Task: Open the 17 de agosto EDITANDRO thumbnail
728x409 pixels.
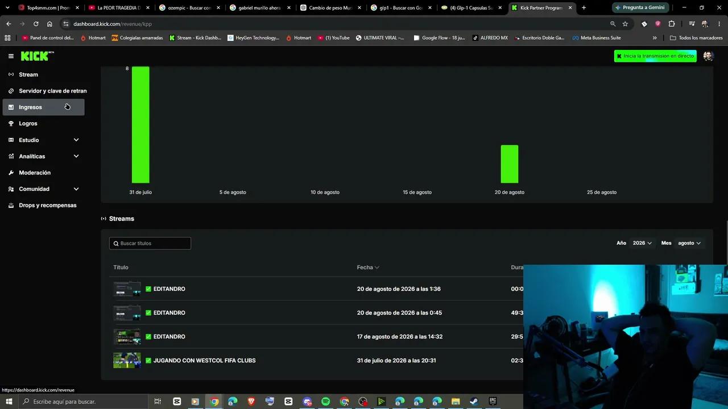Action: pyautogui.click(x=127, y=337)
